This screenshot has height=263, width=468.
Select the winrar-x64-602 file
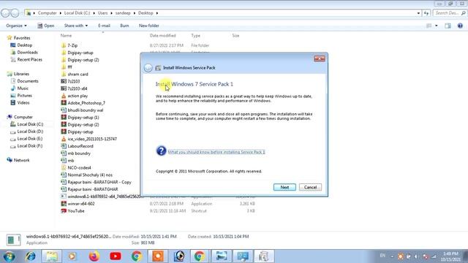pos(81,204)
